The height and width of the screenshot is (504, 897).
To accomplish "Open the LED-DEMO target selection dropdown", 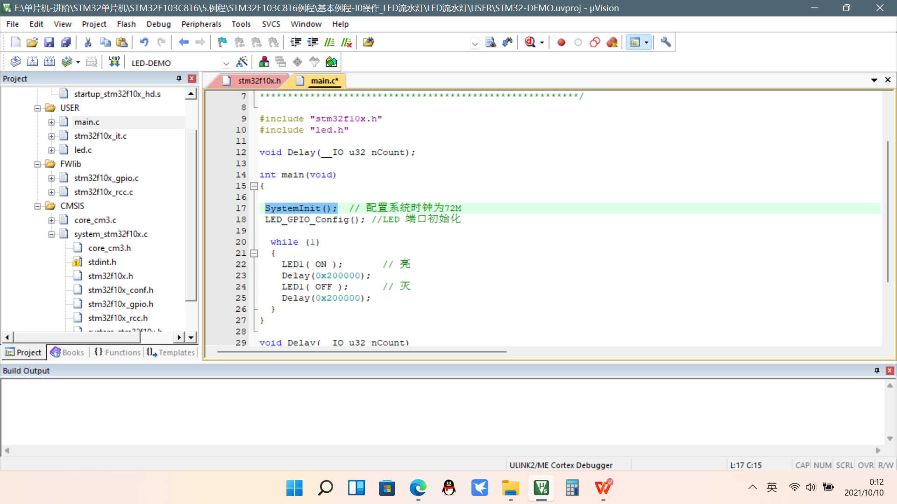I will [x=226, y=63].
